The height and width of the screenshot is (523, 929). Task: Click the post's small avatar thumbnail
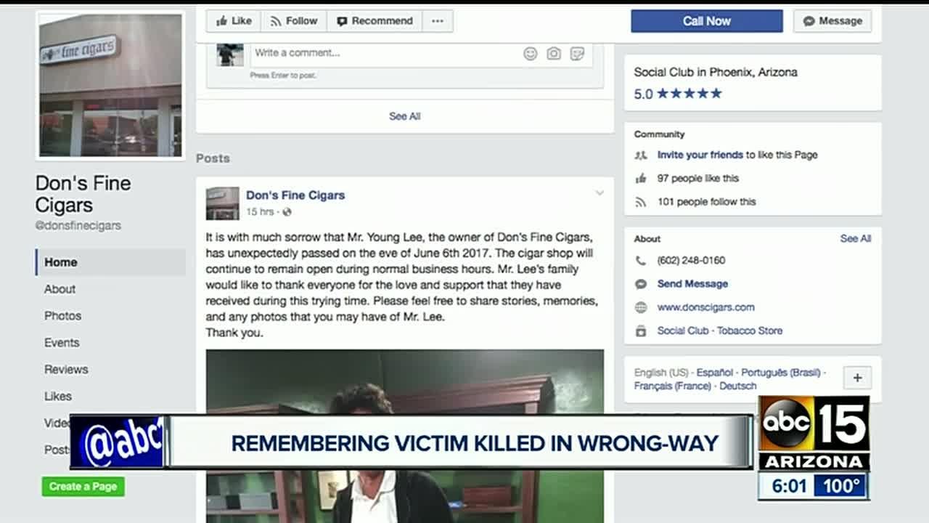222,203
